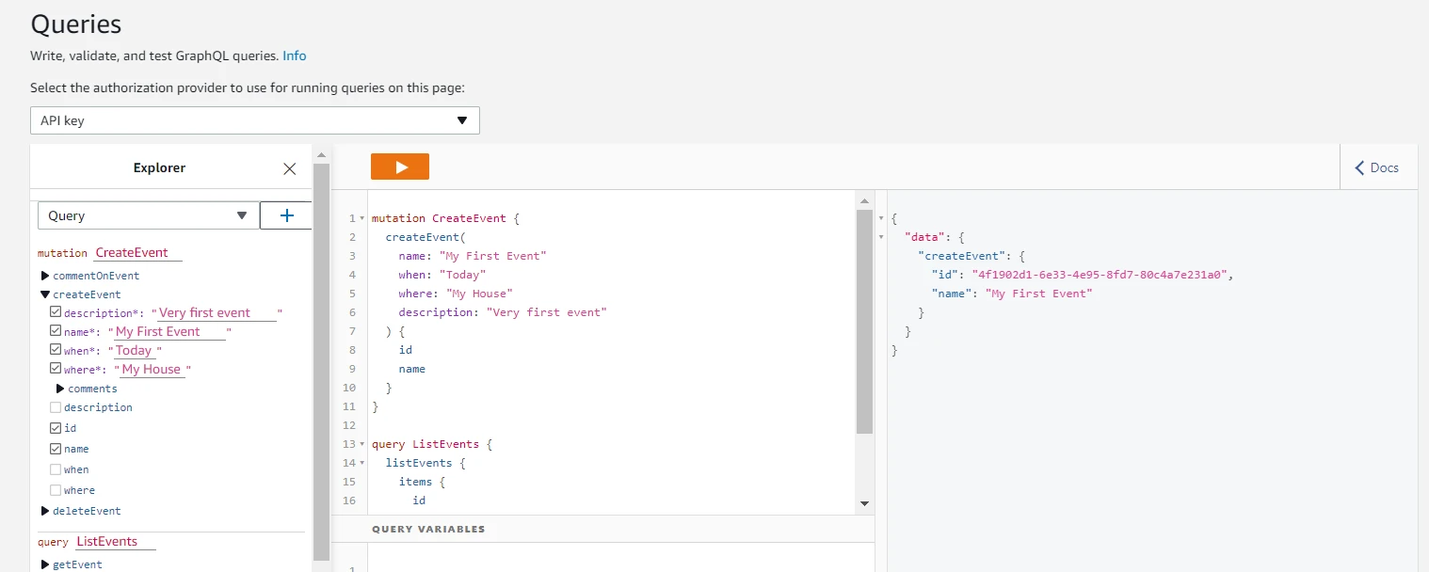Collapse the createEvent mutation
The width and height of the screenshot is (1429, 572).
click(45, 294)
